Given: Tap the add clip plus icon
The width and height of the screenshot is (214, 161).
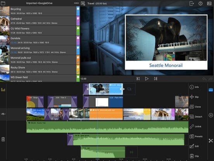Looking at the screenshot, I should click(x=211, y=115).
